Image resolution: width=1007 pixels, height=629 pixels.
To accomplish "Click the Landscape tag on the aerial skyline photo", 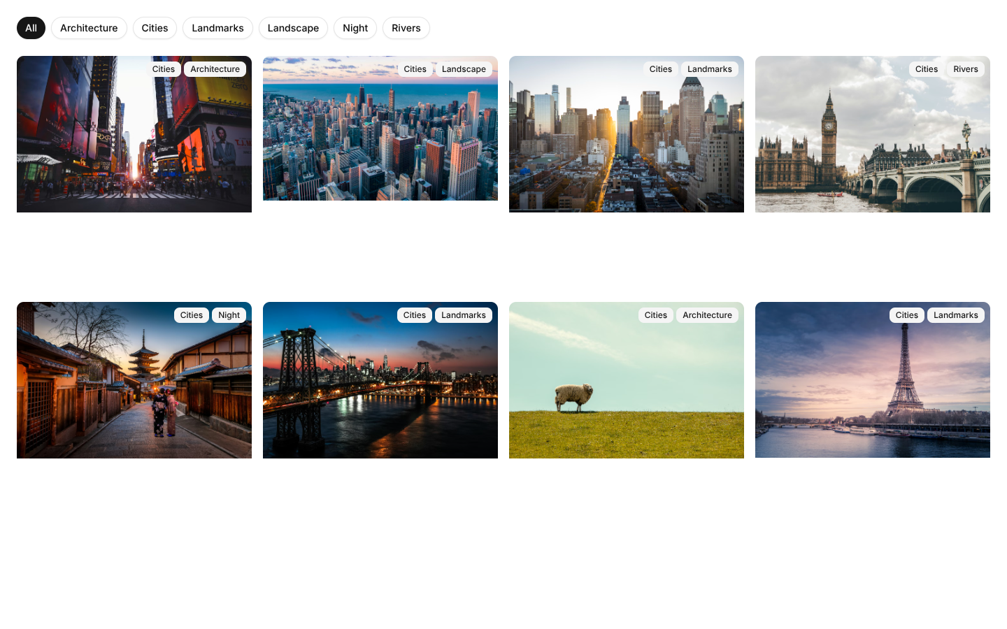I will [464, 69].
